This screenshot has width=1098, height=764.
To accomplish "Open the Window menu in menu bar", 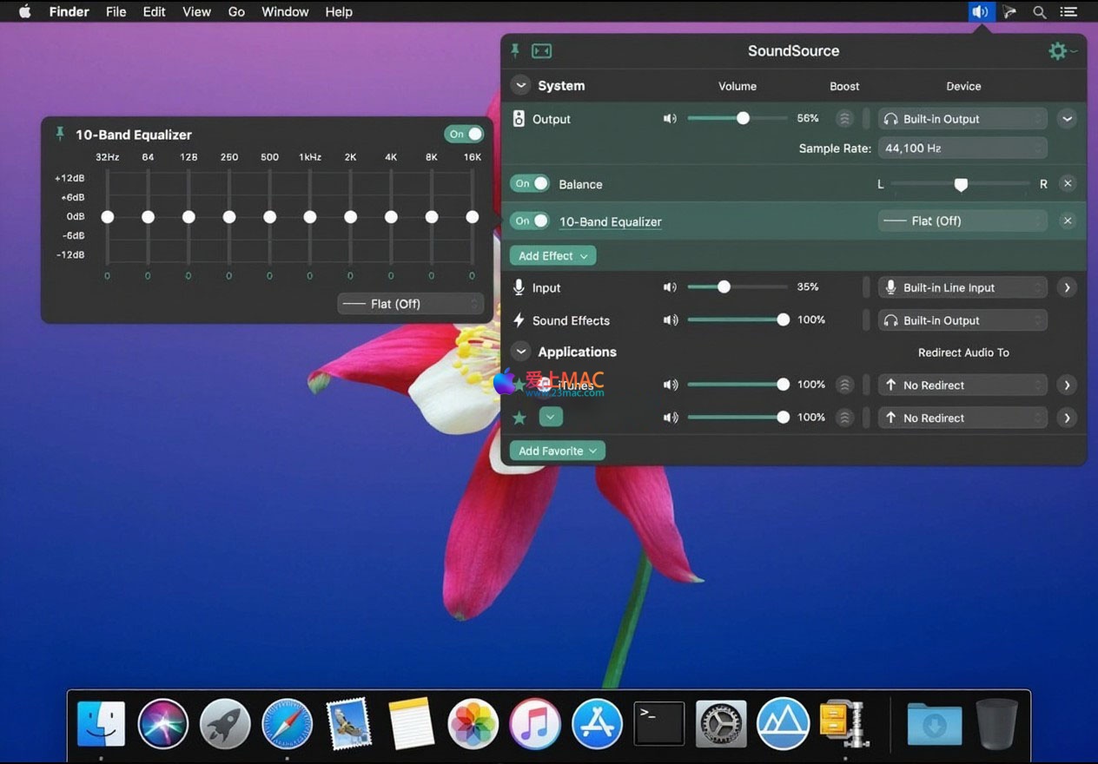I will pyautogui.click(x=285, y=12).
